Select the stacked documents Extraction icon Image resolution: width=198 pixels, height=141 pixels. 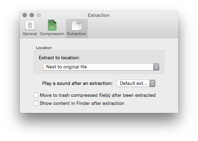pyautogui.click(x=77, y=25)
